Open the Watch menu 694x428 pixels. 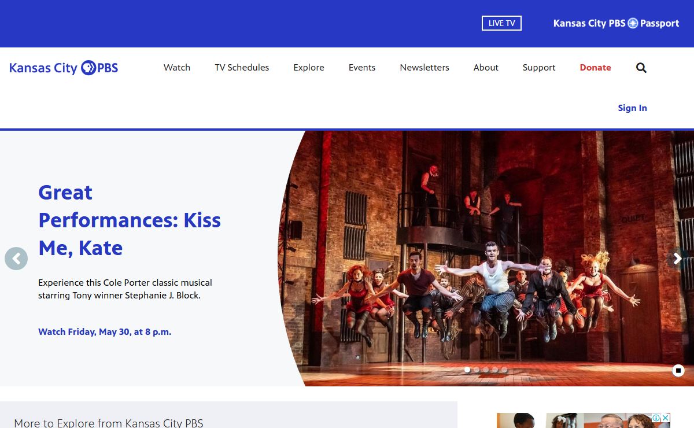coord(177,68)
